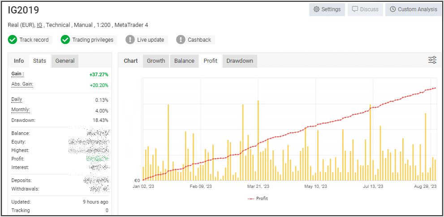
Task: Click the Abs. Gain label link
Action: (x=22, y=84)
